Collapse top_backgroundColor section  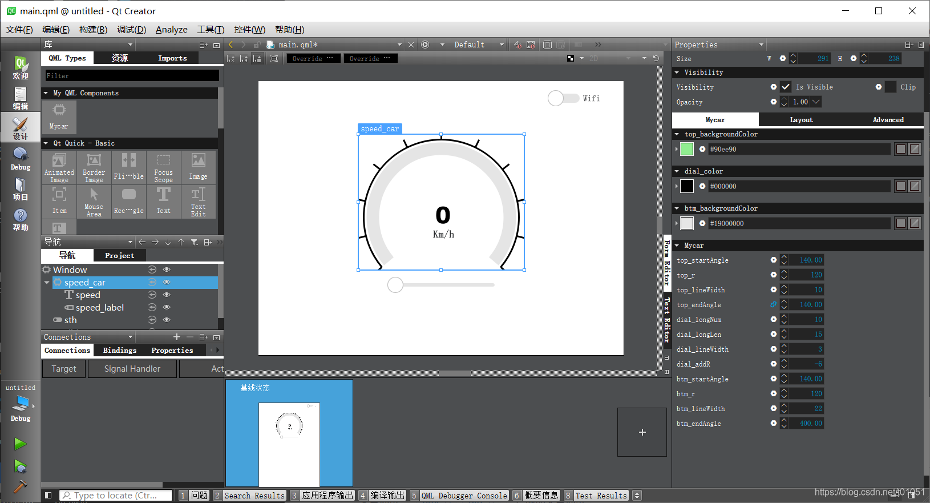coord(677,134)
